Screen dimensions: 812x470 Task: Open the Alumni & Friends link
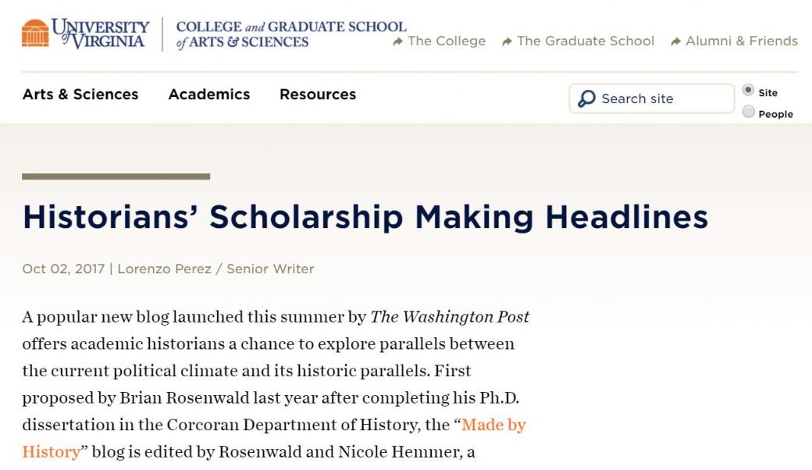(x=742, y=41)
